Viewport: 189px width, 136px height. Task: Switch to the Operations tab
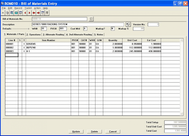(33, 35)
